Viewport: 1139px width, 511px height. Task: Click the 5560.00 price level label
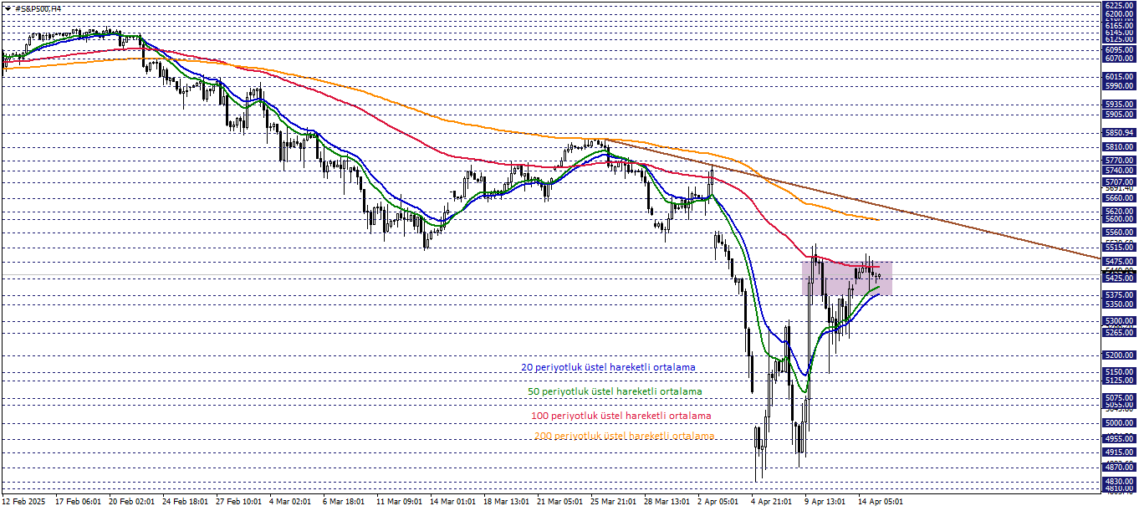click(1119, 233)
